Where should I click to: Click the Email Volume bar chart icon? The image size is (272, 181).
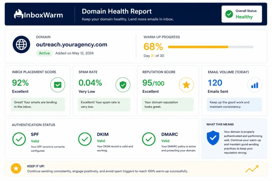[255, 85]
